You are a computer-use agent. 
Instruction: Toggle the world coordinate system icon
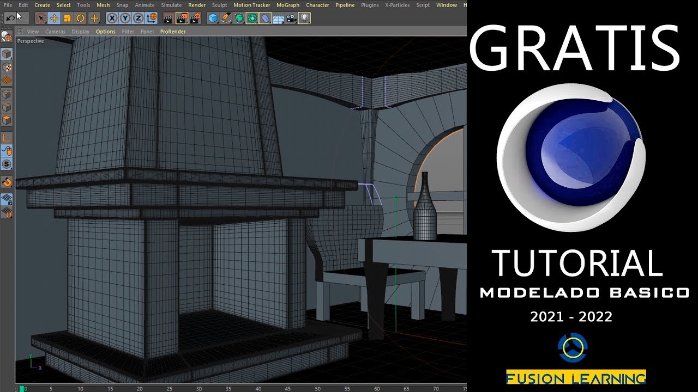click(x=152, y=18)
